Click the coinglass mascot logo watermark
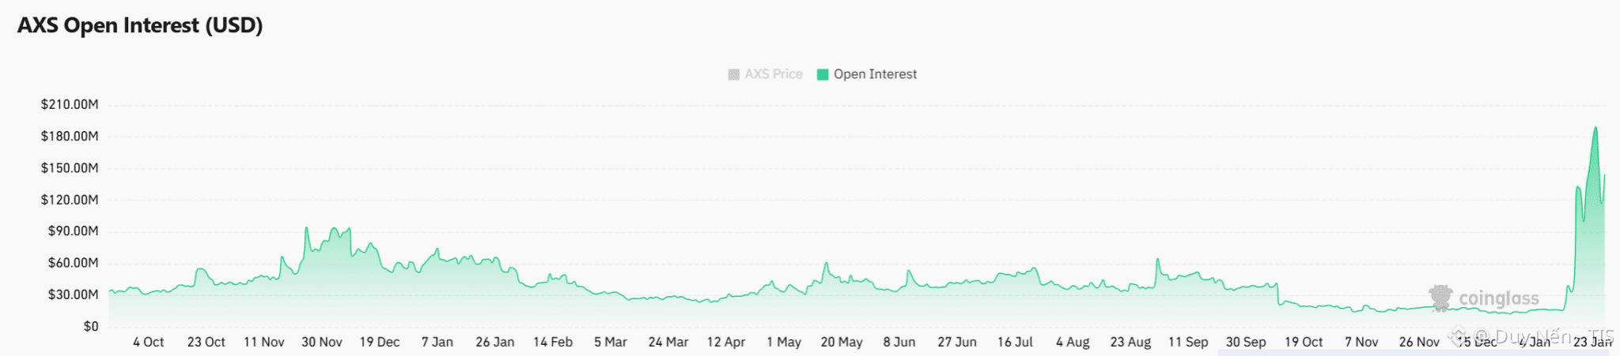Viewport: 1620px width, 356px height. 1440,298
